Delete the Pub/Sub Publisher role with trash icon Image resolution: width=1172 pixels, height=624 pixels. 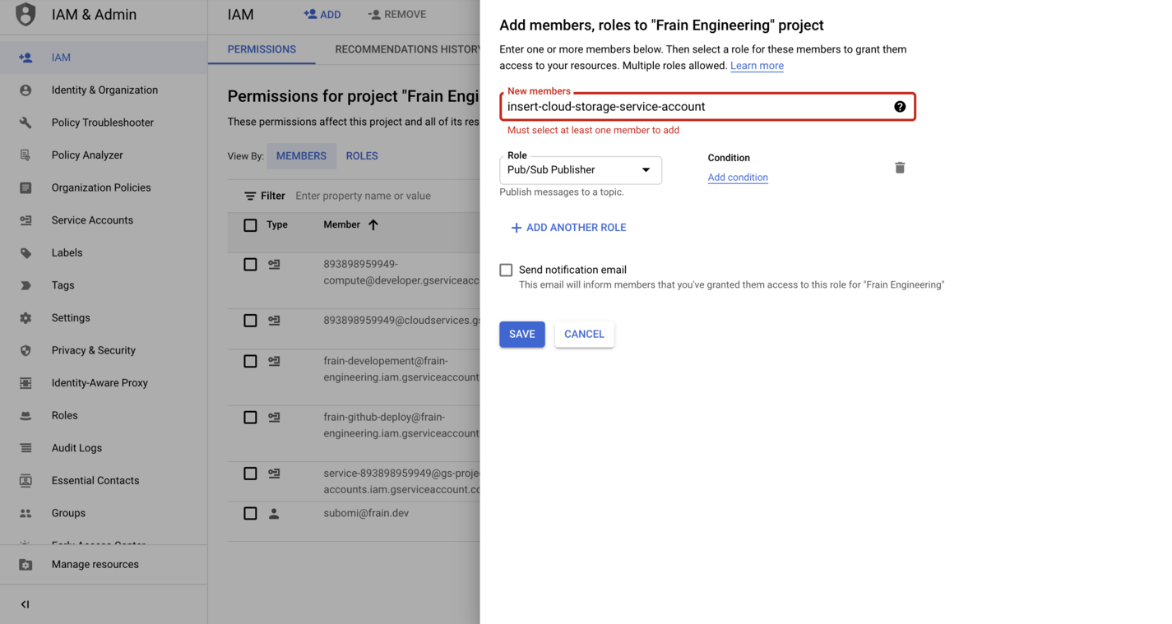[900, 168]
